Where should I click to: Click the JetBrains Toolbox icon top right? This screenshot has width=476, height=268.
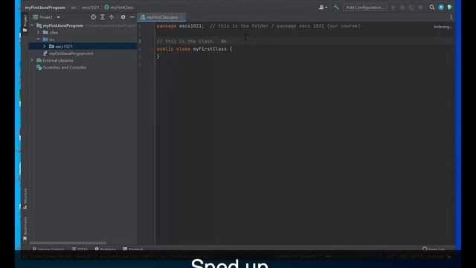pyautogui.click(x=449, y=7)
